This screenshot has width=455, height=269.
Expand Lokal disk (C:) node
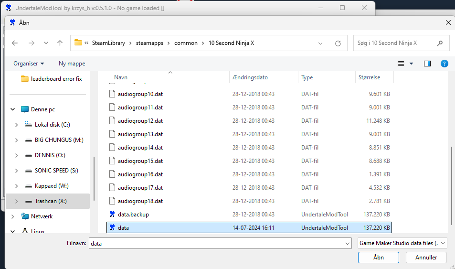[x=17, y=125]
